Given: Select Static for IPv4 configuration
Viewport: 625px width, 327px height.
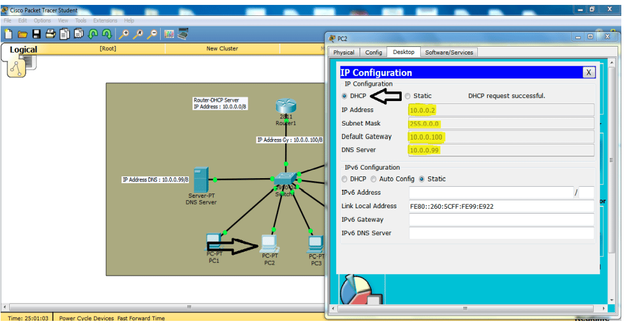Looking at the screenshot, I should [x=407, y=96].
